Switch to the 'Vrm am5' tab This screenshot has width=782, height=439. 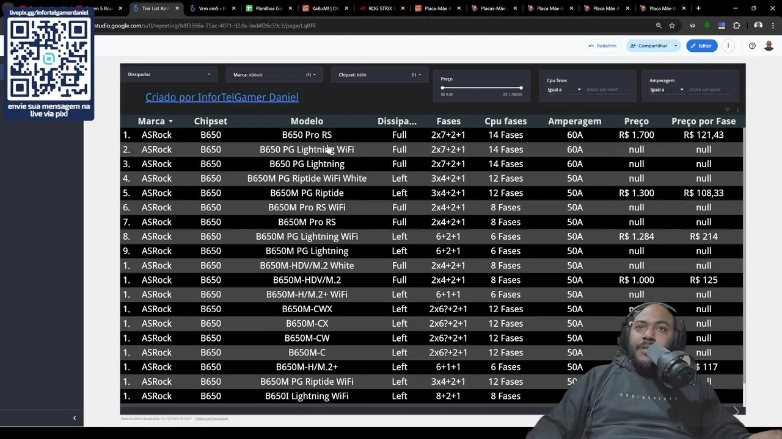click(x=211, y=9)
